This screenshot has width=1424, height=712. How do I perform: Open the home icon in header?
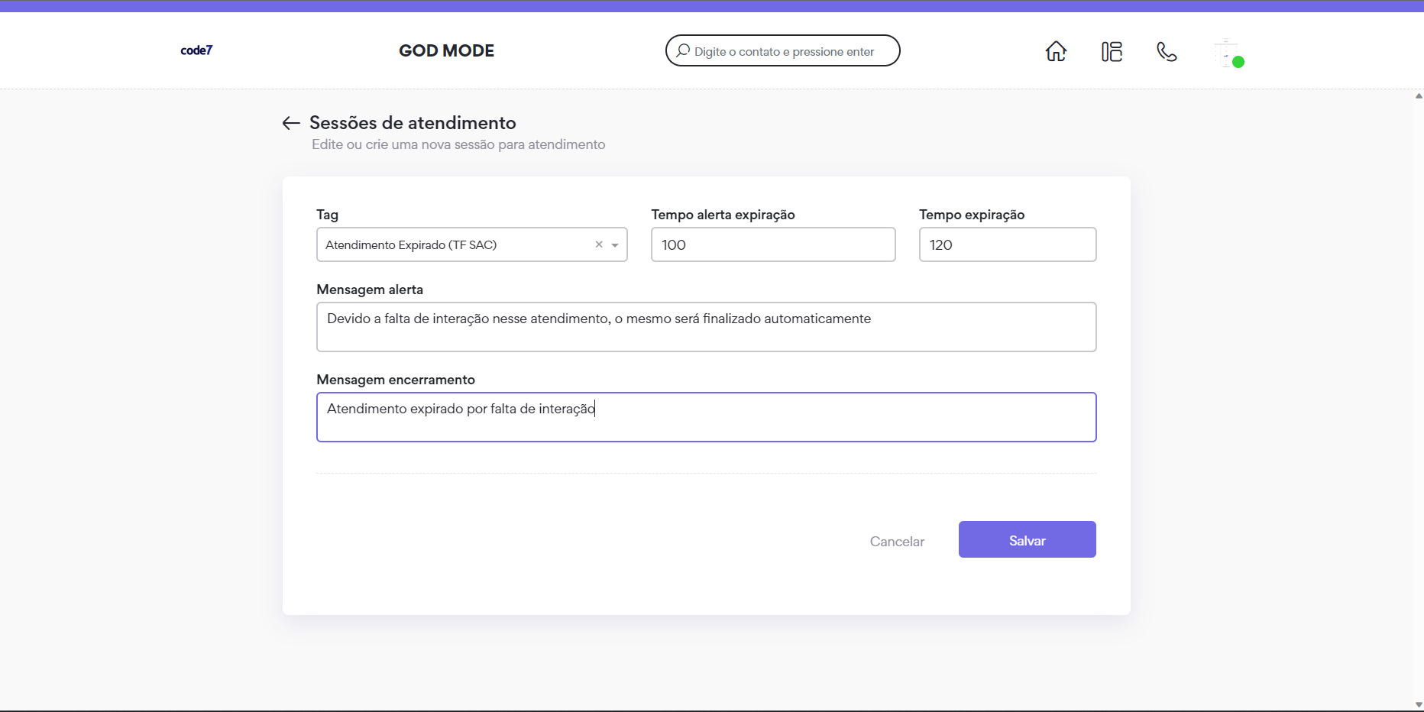click(x=1056, y=51)
